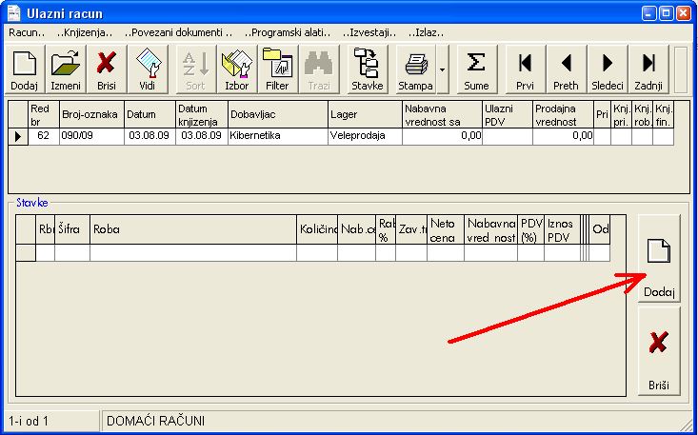Click the Stampa print icon
Image resolution: width=698 pixels, height=435 pixels.
point(416,69)
